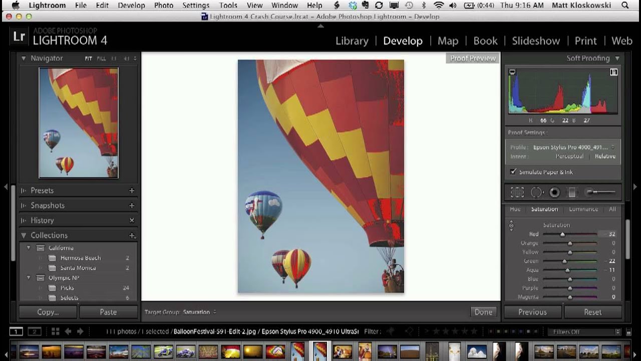This screenshot has height=361, width=641.
Task: Open the Photo menu in menu bar
Action: (164, 6)
